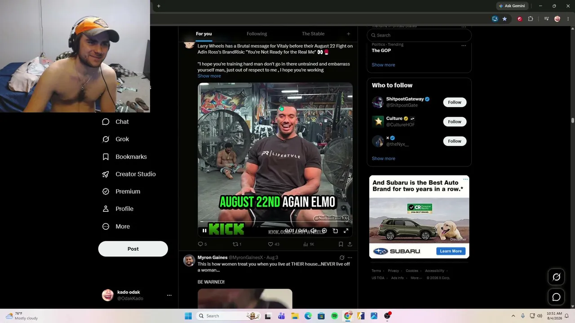The image size is (575, 323).
Task: Open Chrome extensions puzzle icon
Action: [531, 19]
